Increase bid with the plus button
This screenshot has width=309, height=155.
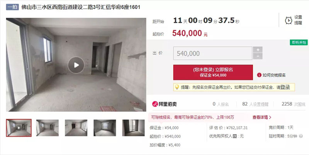(258, 50)
